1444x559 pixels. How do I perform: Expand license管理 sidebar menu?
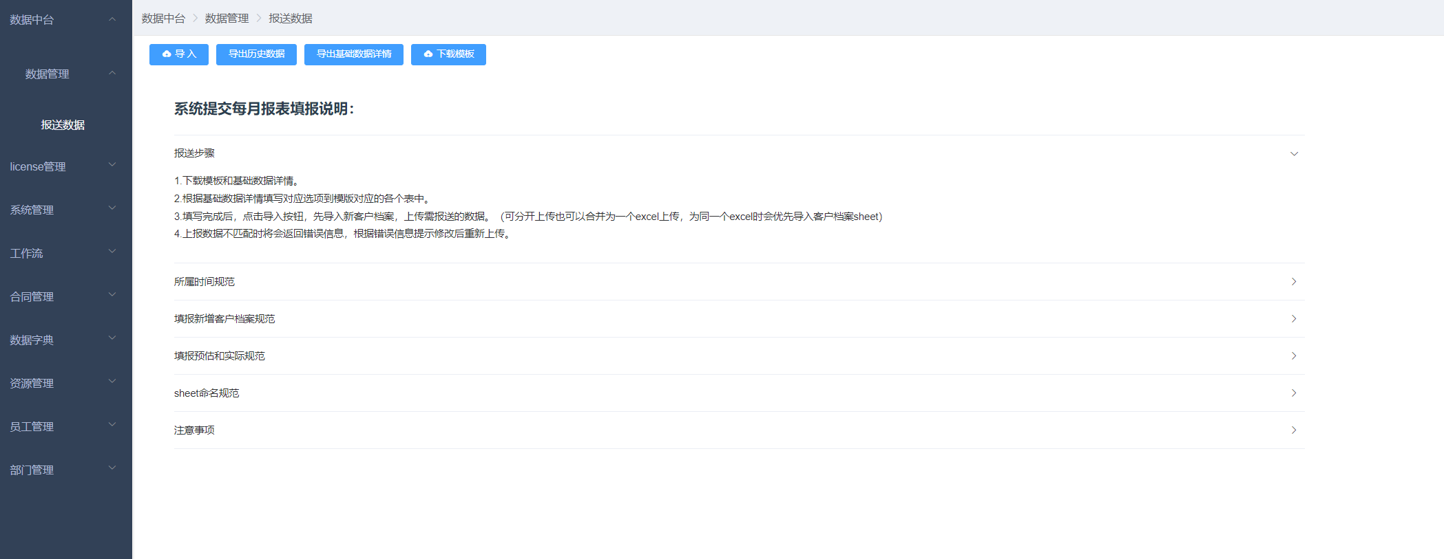point(66,166)
